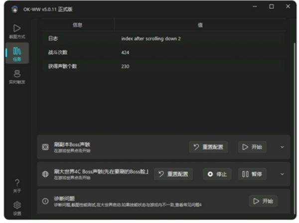Select the 战斗次数 row label

pyautogui.click(x=58, y=52)
